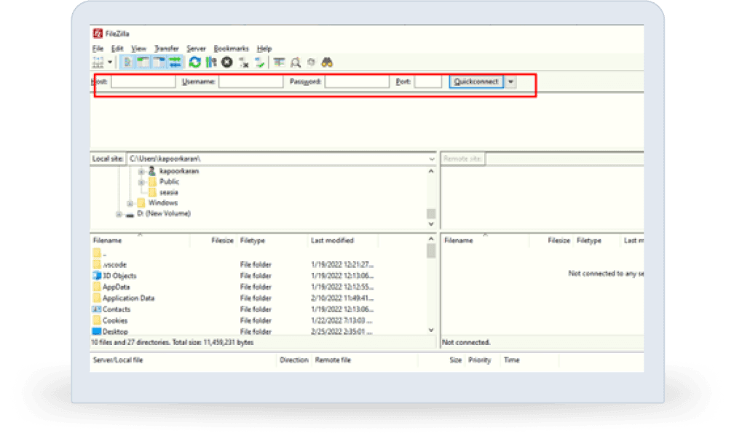Click the disconnect from server icon
Image resolution: width=734 pixels, height=436 pixels.
[244, 63]
